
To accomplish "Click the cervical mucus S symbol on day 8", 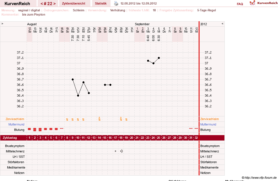I will [67, 120].
